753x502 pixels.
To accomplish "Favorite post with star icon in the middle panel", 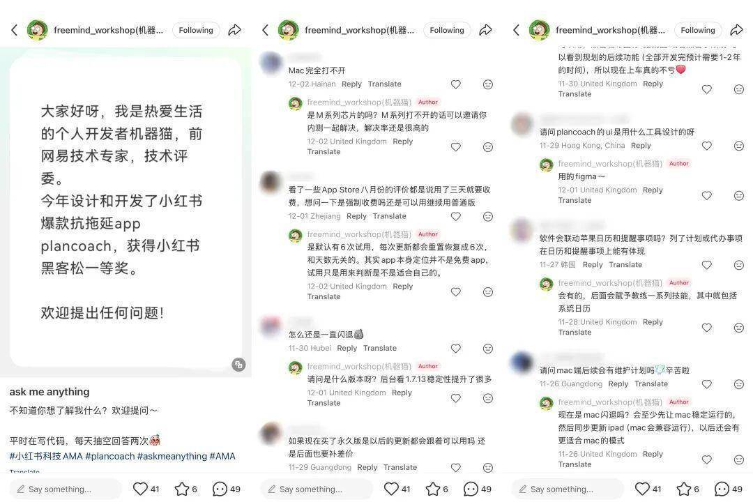I will click(x=433, y=489).
